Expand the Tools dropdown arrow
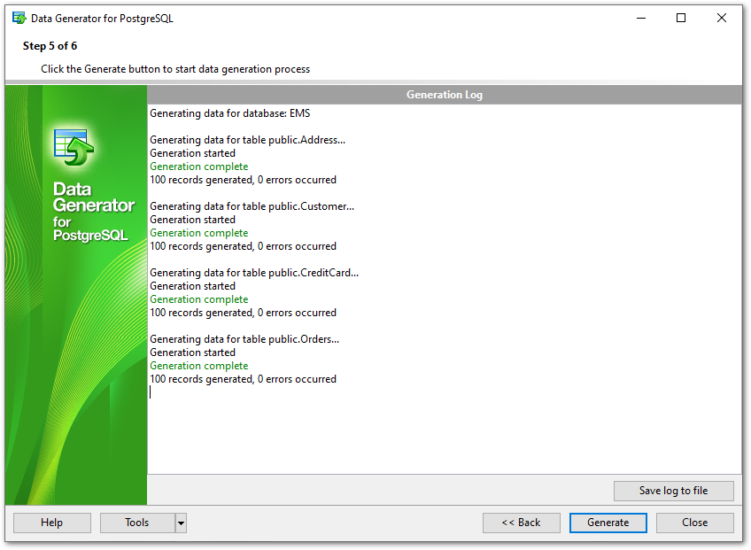The image size is (751, 550). pos(181,523)
